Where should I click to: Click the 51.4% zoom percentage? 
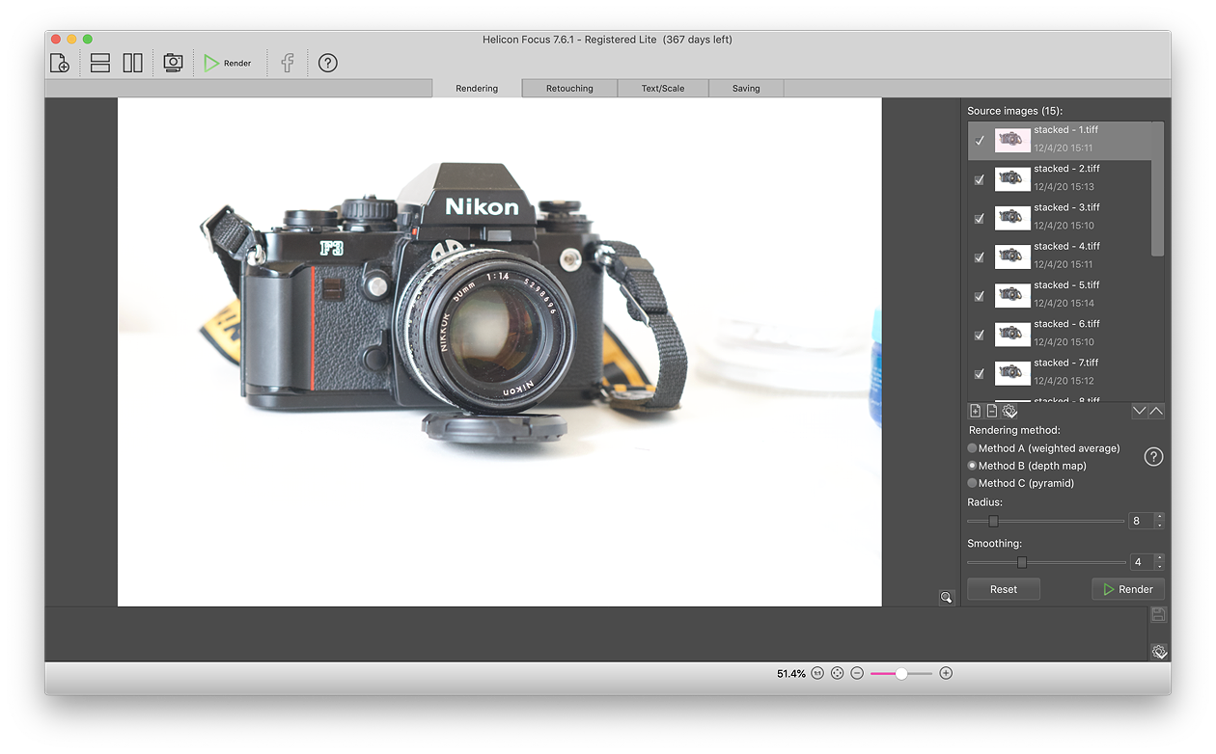click(791, 674)
